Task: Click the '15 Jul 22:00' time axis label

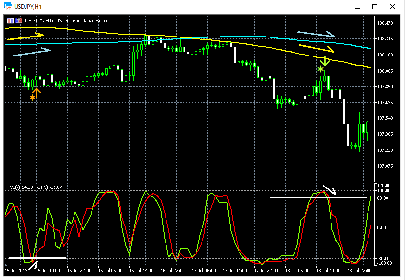Action: coord(79,271)
